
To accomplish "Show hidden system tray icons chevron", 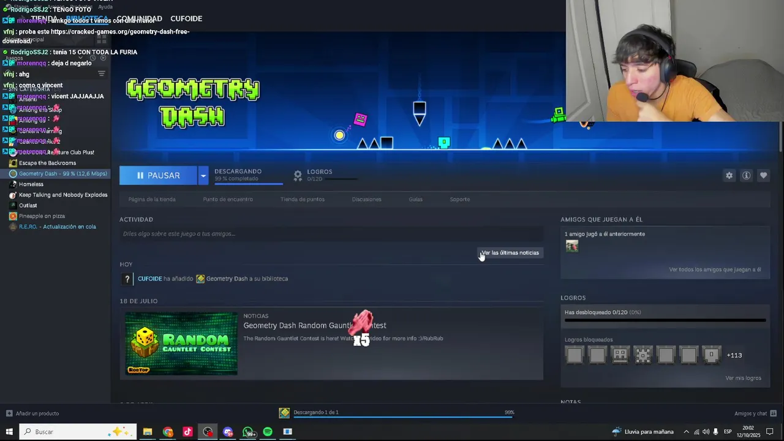I will pos(686,432).
